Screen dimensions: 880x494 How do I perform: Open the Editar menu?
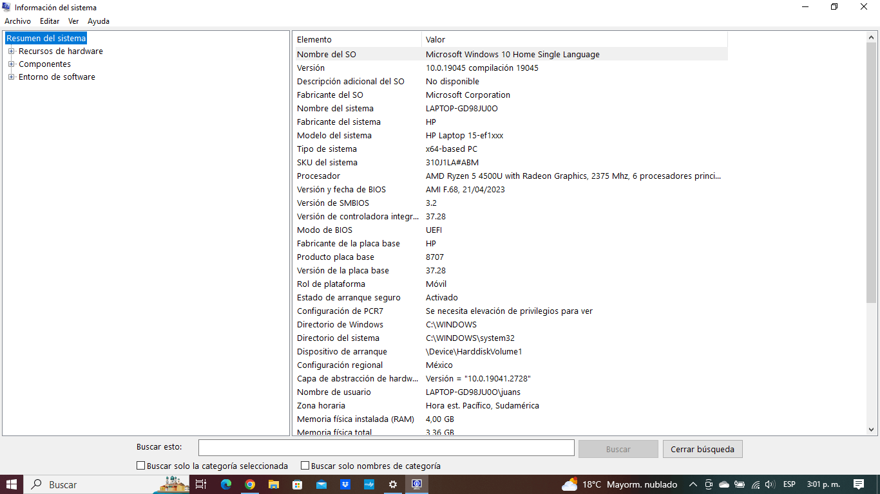point(50,21)
